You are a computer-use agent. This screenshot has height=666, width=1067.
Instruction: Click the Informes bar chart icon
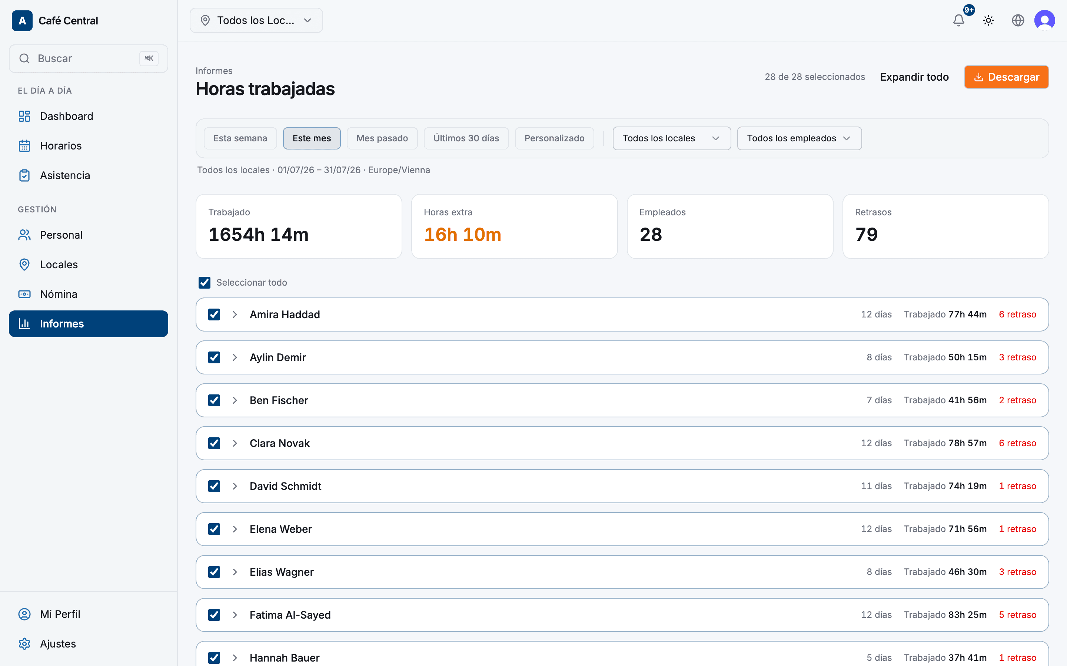[x=24, y=324]
